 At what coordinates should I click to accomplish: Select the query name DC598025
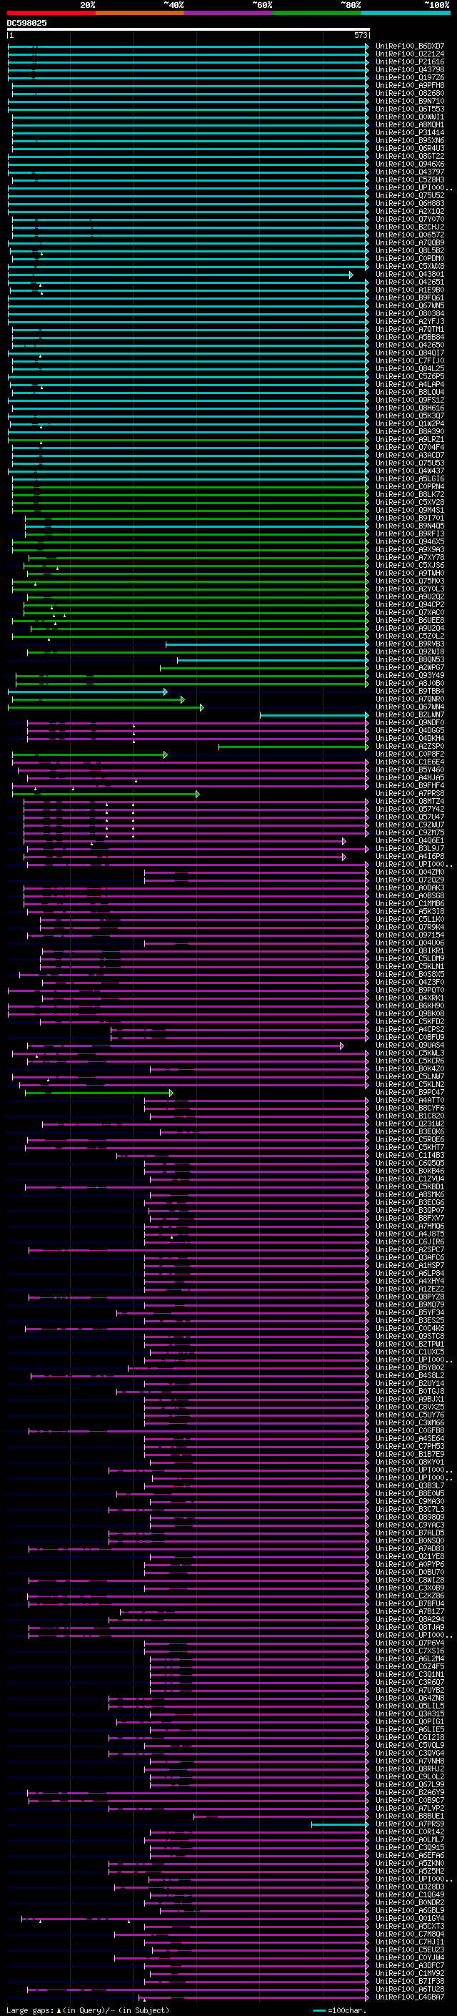coord(26,23)
